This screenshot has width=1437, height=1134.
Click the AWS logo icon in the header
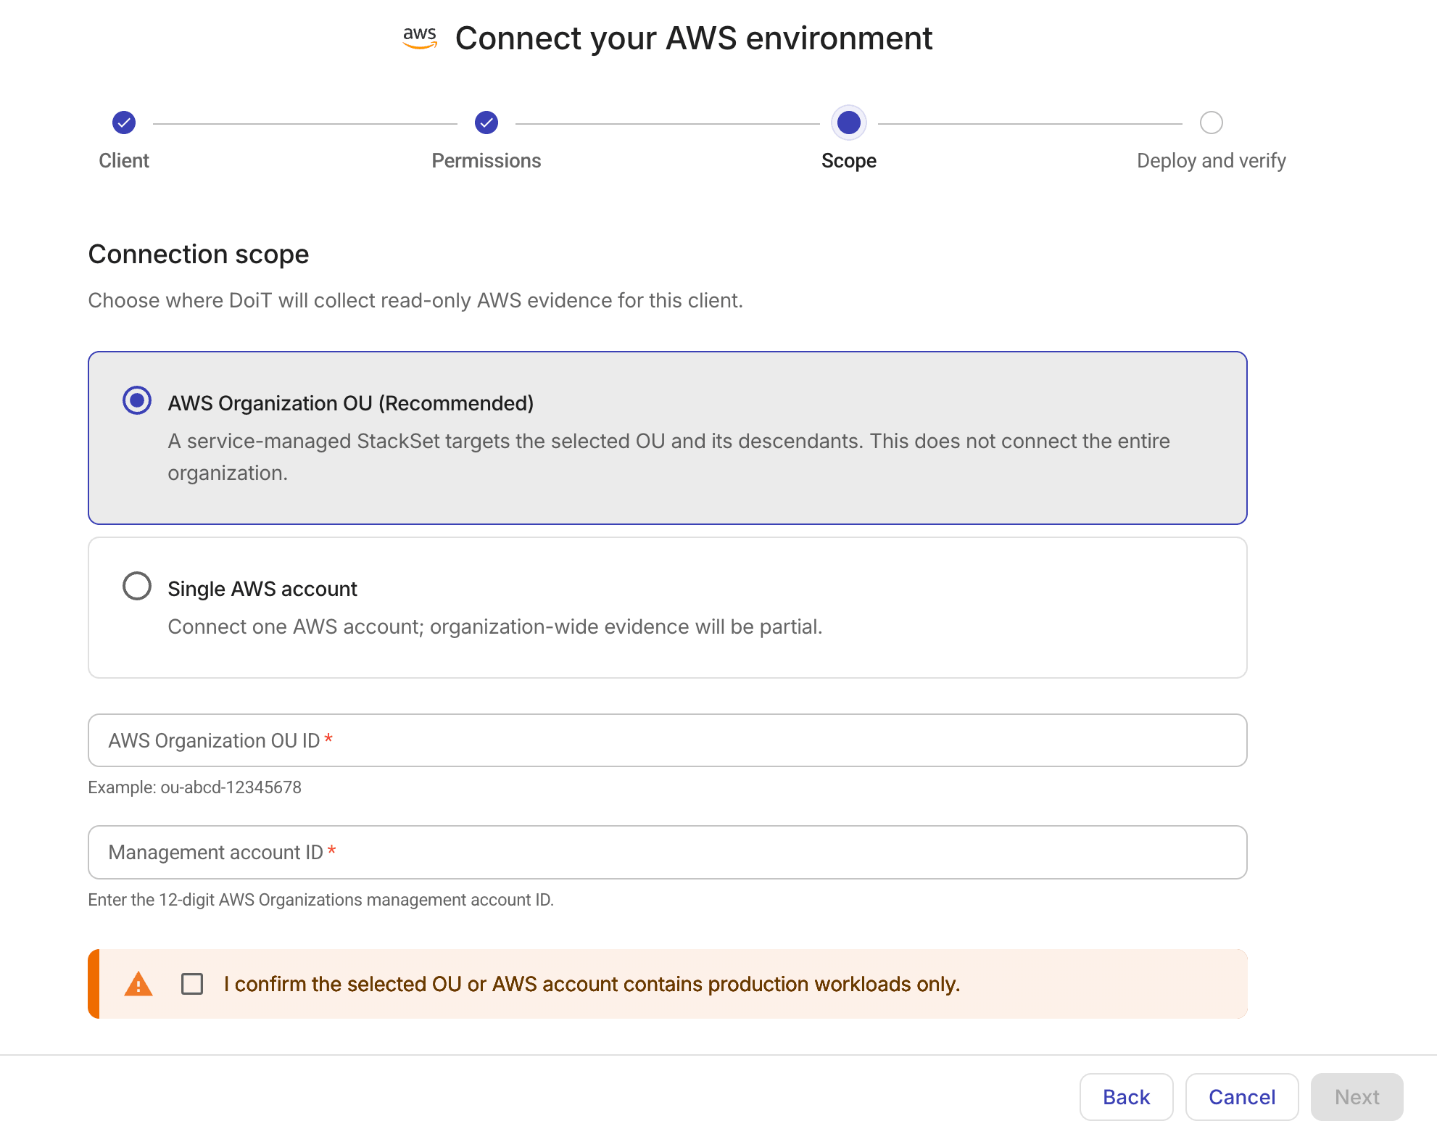(420, 38)
